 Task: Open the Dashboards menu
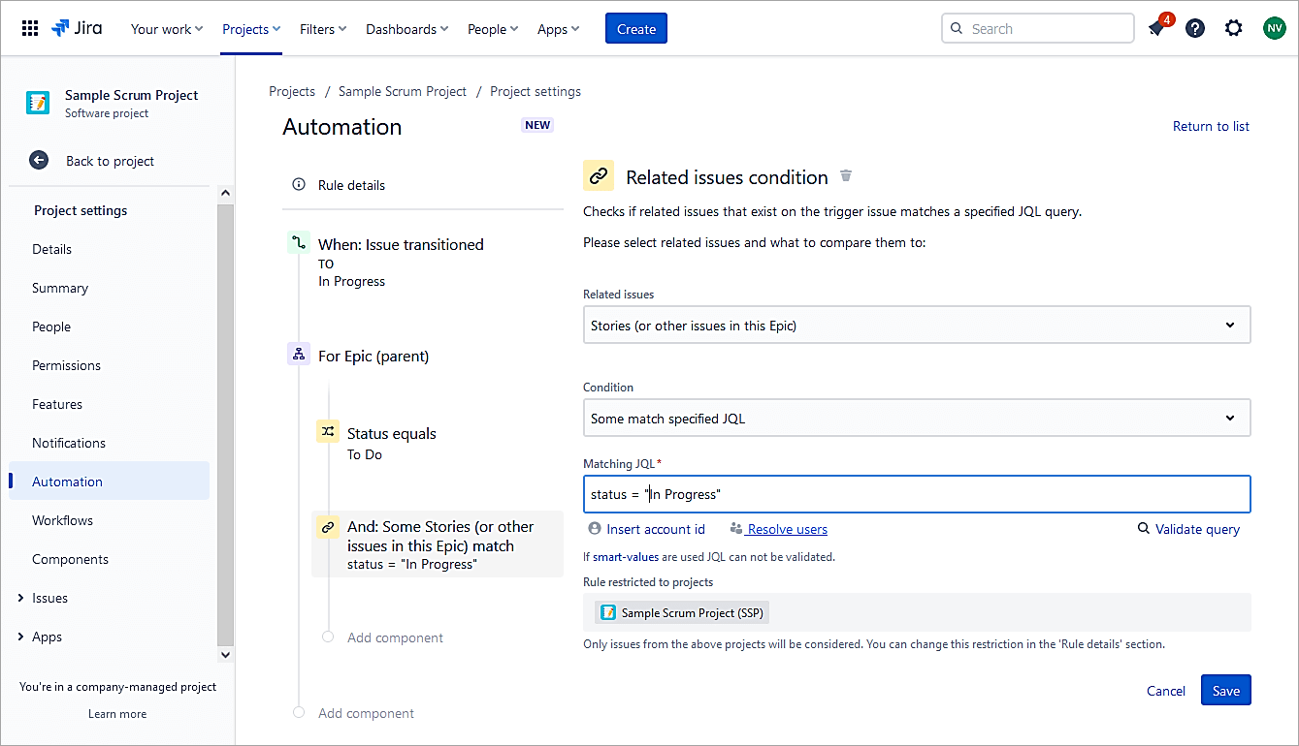pos(406,29)
